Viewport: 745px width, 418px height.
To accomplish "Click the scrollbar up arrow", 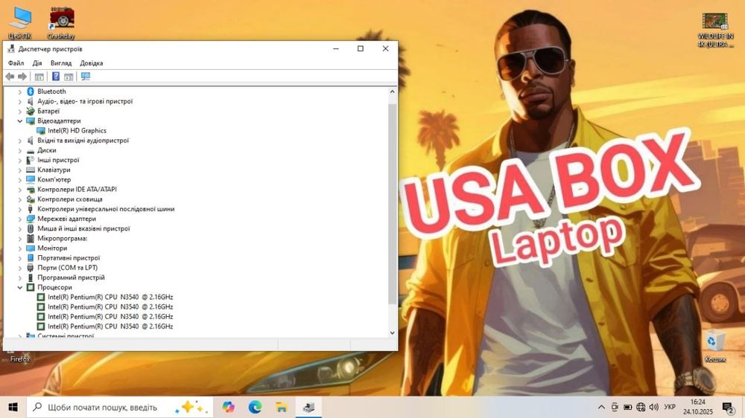I will 392,91.
